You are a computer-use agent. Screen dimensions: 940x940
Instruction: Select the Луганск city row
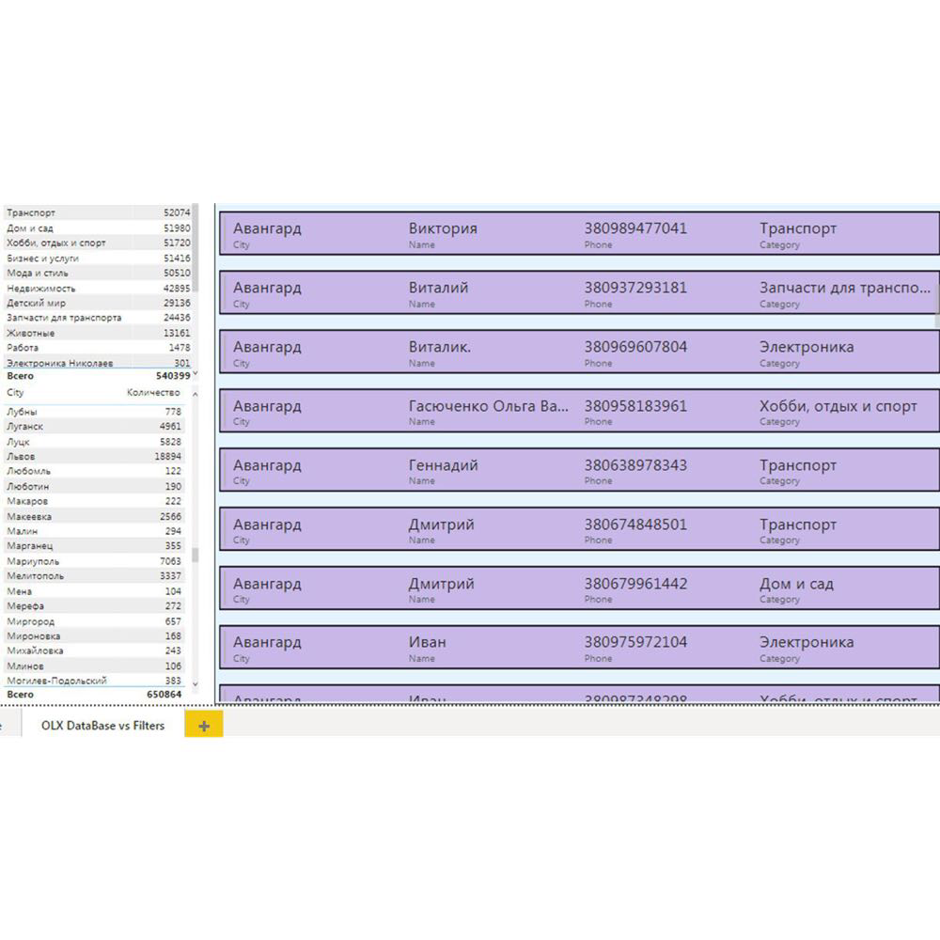[94, 426]
